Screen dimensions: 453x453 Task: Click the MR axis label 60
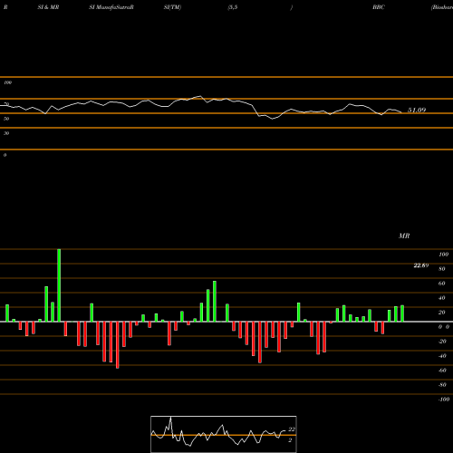[x=442, y=284]
